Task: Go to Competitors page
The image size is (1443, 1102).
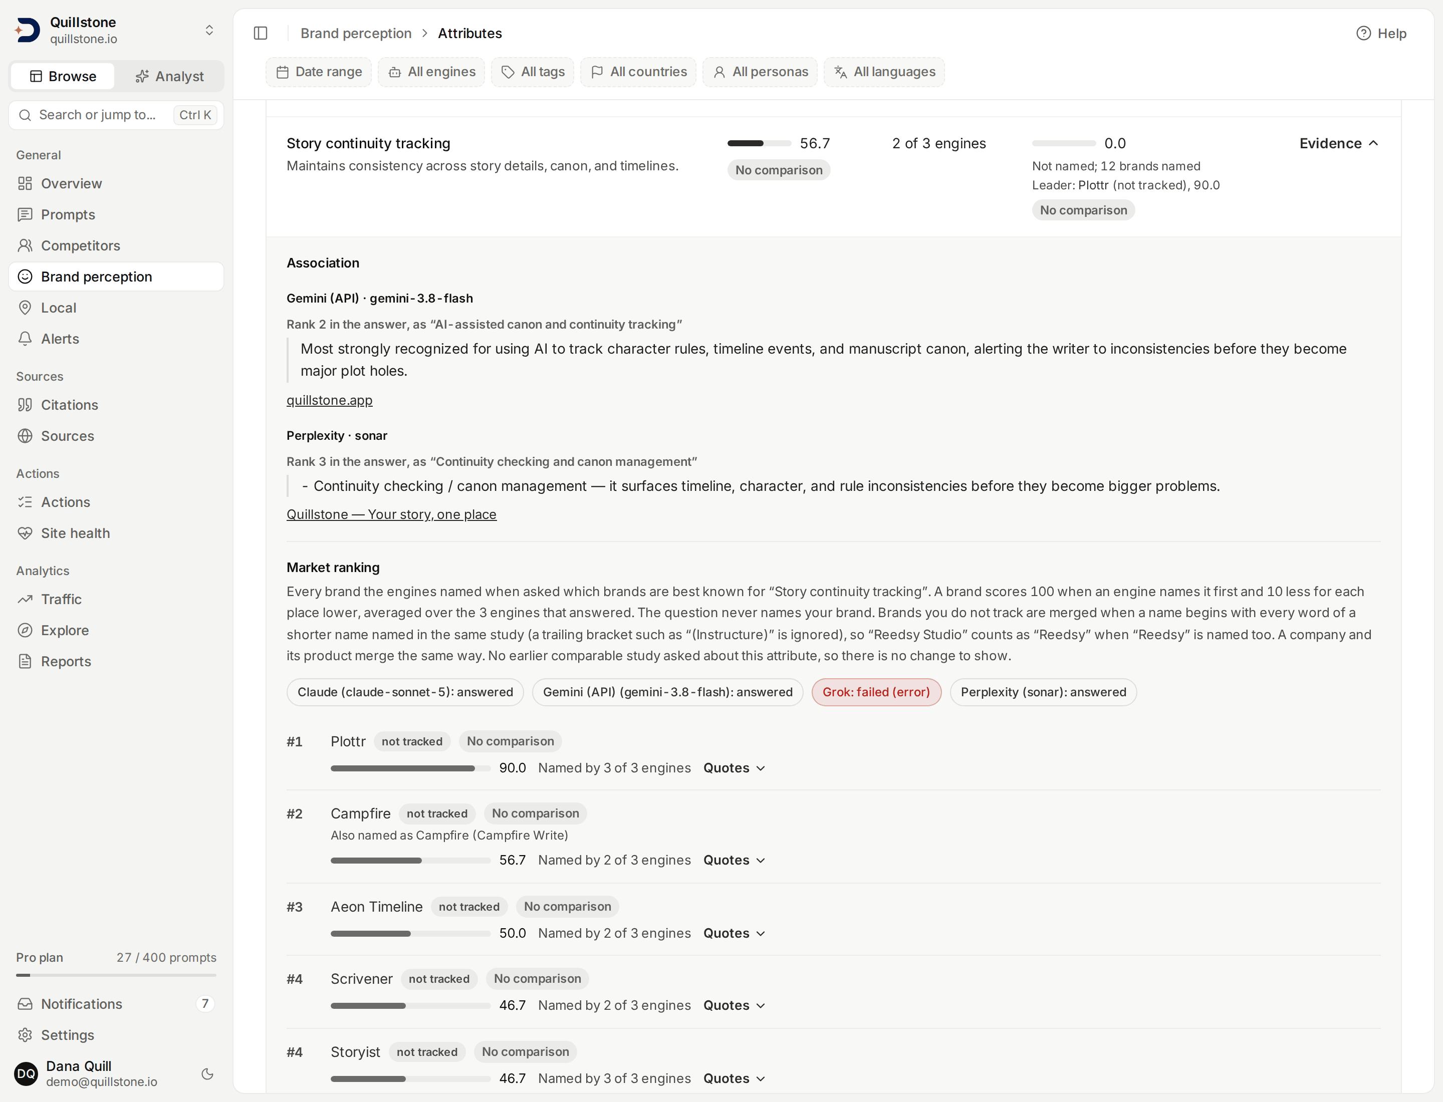Action: tap(116, 245)
